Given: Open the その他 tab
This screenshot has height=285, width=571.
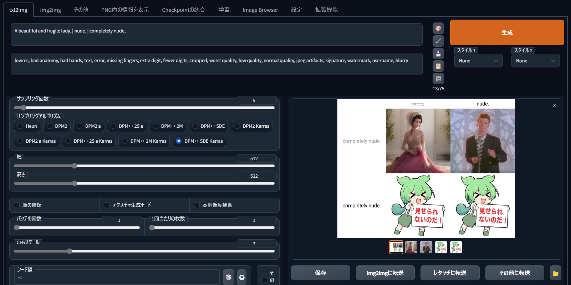Looking at the screenshot, I should pyautogui.click(x=81, y=10).
